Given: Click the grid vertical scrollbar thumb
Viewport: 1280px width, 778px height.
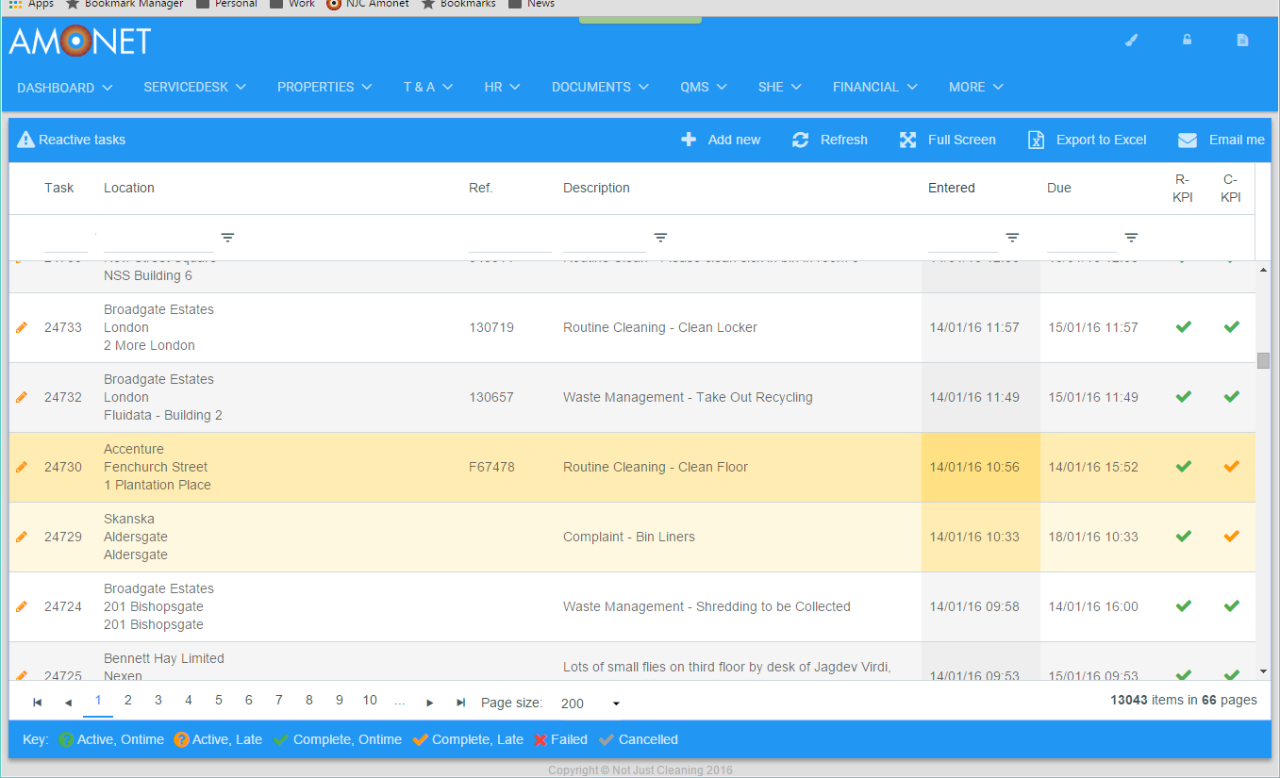Looking at the screenshot, I should 1264,360.
